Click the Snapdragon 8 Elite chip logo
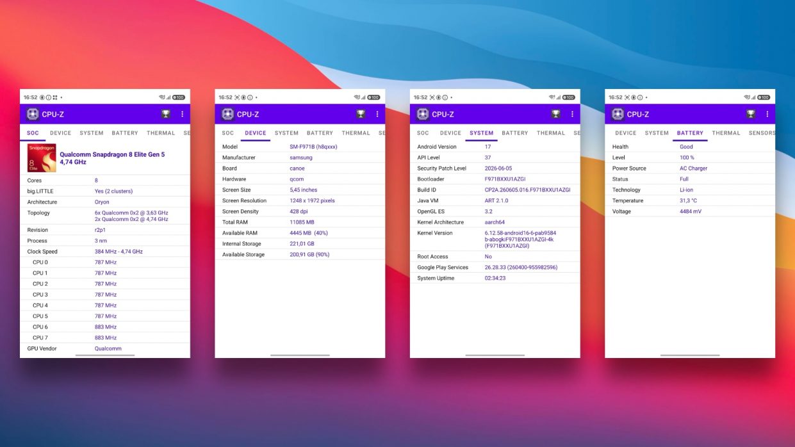Viewport: 795px width, 447px height. pyautogui.click(x=42, y=158)
